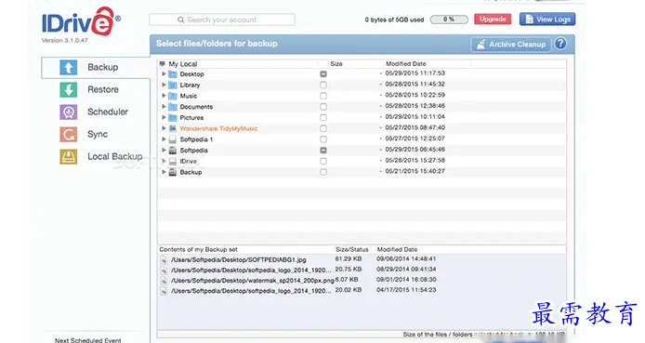The image size is (645, 343).
Task: Click the help question mark icon
Action: pyautogui.click(x=560, y=44)
